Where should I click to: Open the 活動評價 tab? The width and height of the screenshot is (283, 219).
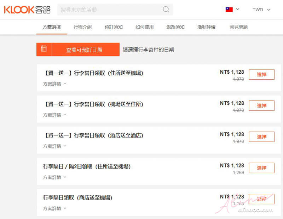tap(206, 27)
